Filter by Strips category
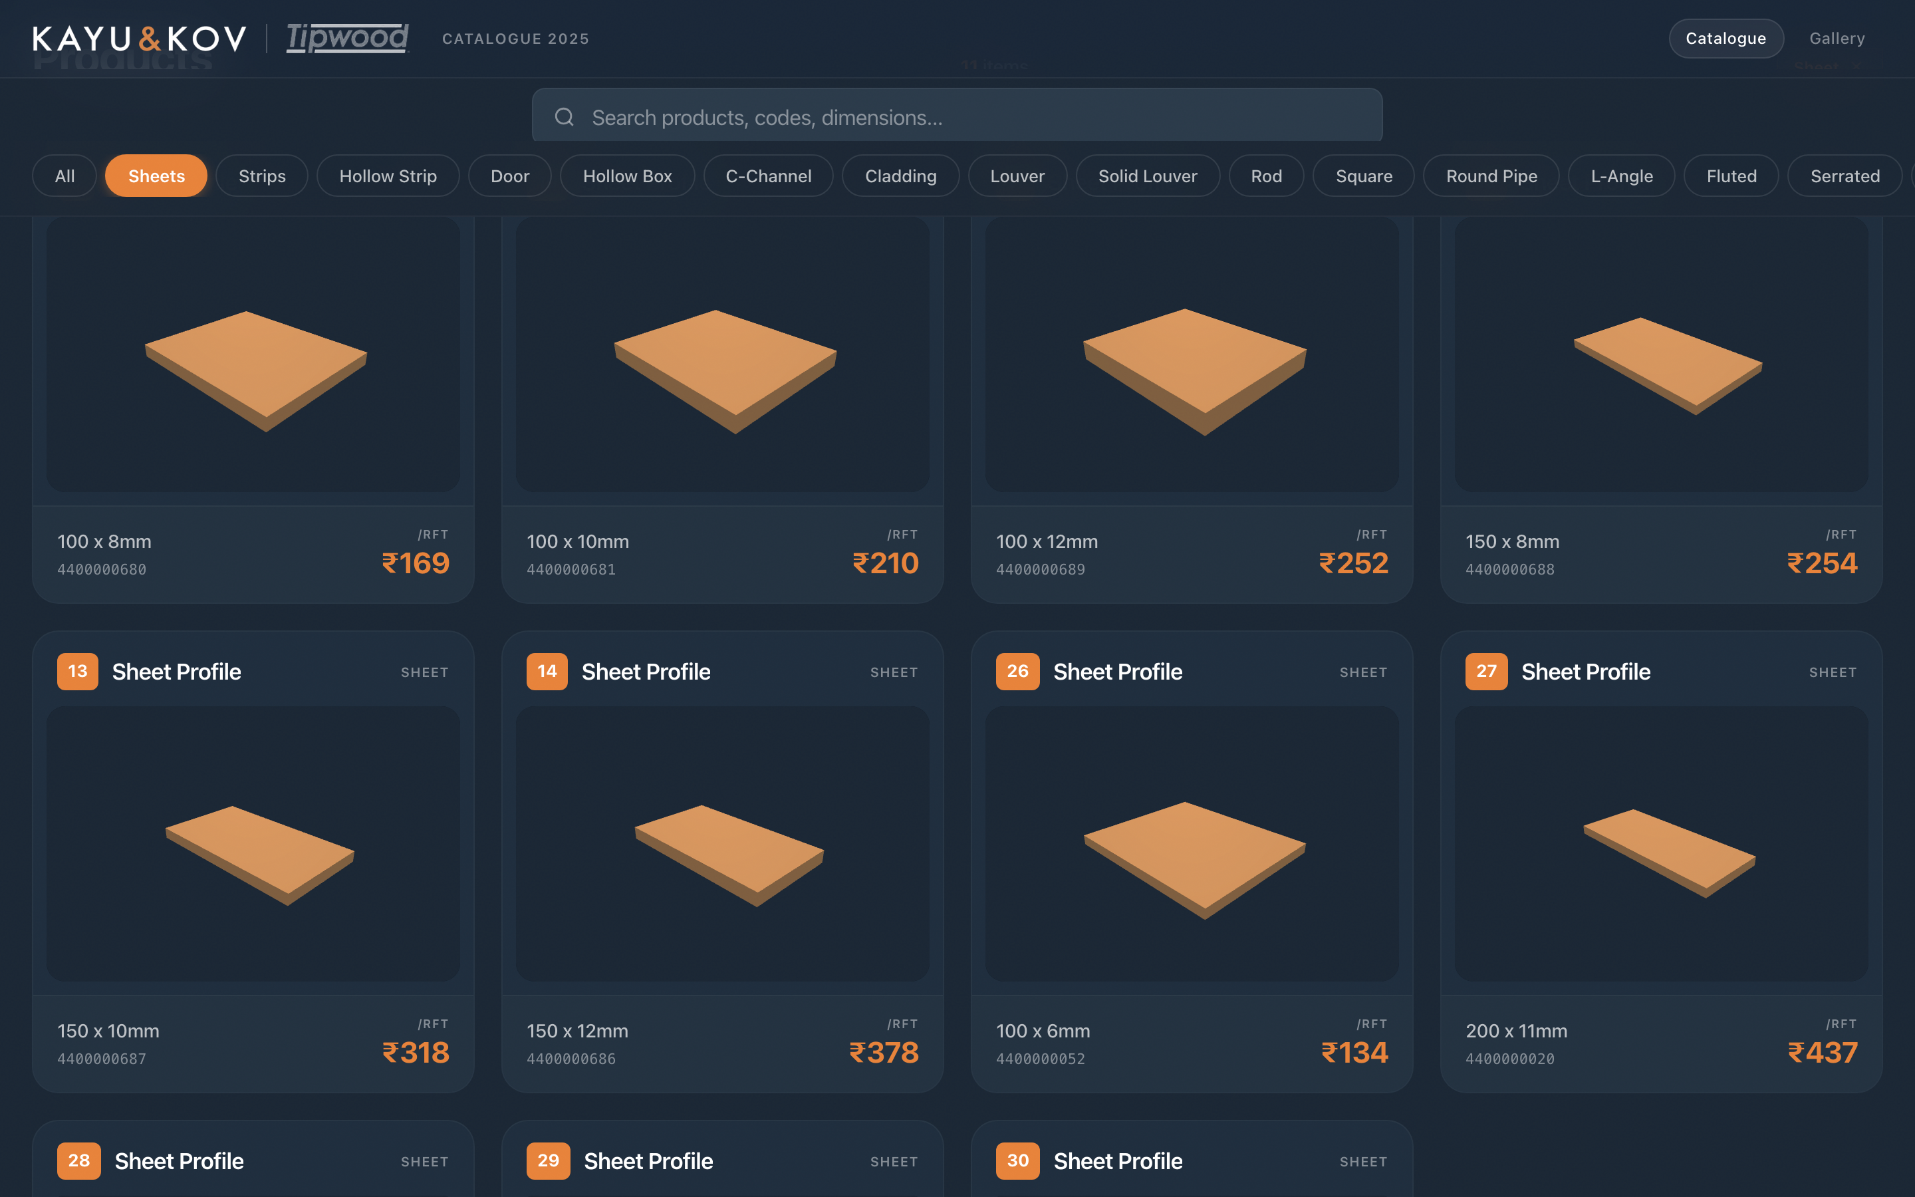 point(262,176)
